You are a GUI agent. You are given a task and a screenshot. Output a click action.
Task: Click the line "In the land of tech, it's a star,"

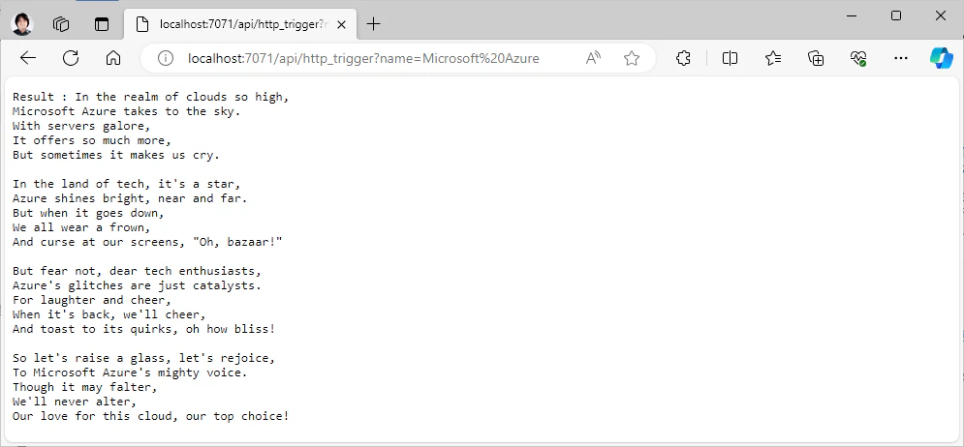point(127,184)
